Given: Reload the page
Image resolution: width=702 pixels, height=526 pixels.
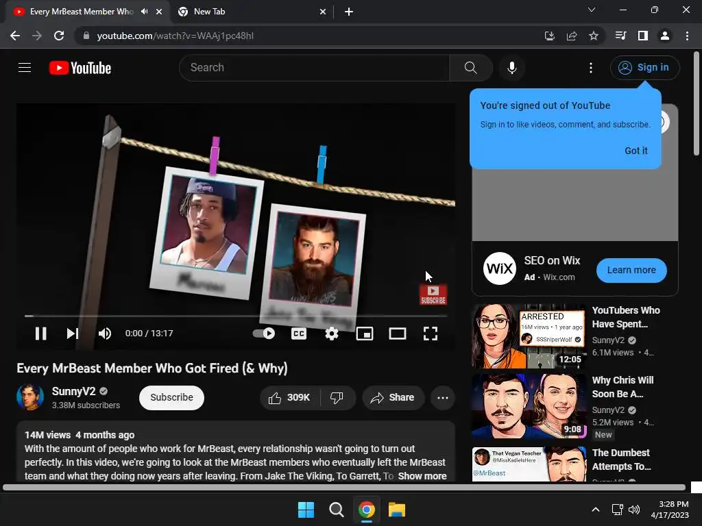Looking at the screenshot, I should coord(59,36).
